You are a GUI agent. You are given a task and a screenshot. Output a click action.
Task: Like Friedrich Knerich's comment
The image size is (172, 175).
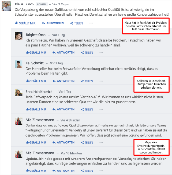(x=36, y=109)
